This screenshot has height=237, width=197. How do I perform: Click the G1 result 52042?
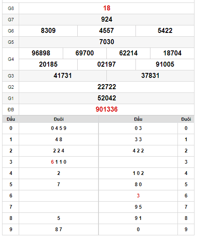(x=107, y=98)
